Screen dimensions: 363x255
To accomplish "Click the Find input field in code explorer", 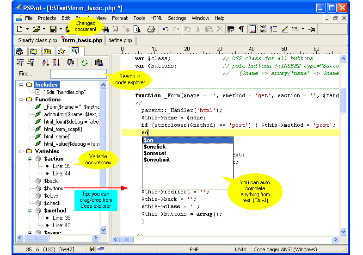I will coord(78,74).
